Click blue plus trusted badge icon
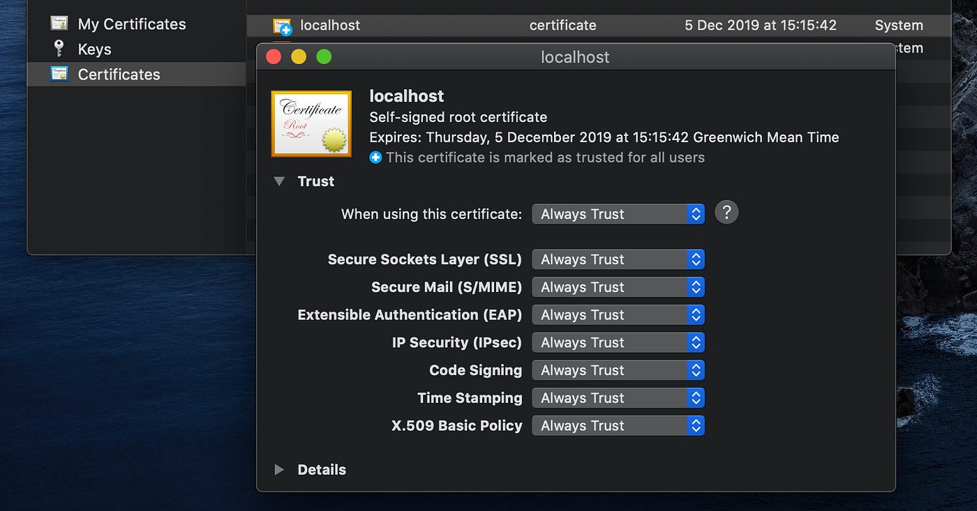 click(x=375, y=158)
